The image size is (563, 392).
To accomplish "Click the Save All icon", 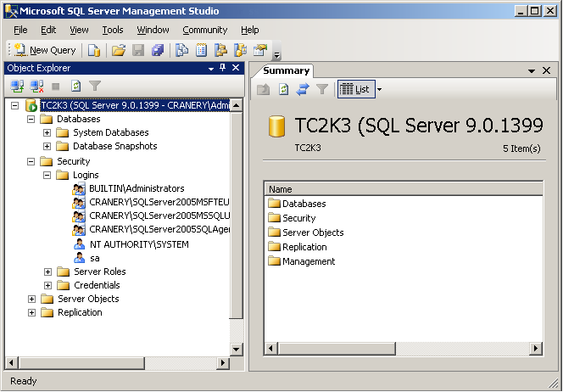I will (x=158, y=50).
